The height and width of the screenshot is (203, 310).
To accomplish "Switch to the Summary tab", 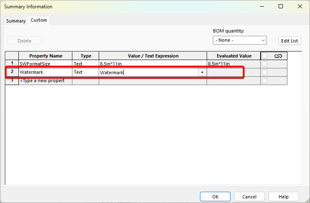I will coord(16,21).
